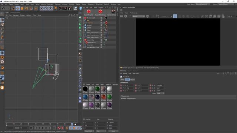
Task: Toggle Rectangle layer checkbox
Action: (x=101, y=45)
